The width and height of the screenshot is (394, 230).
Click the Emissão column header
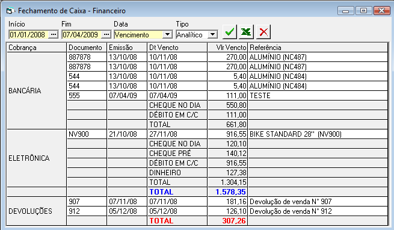click(127, 48)
